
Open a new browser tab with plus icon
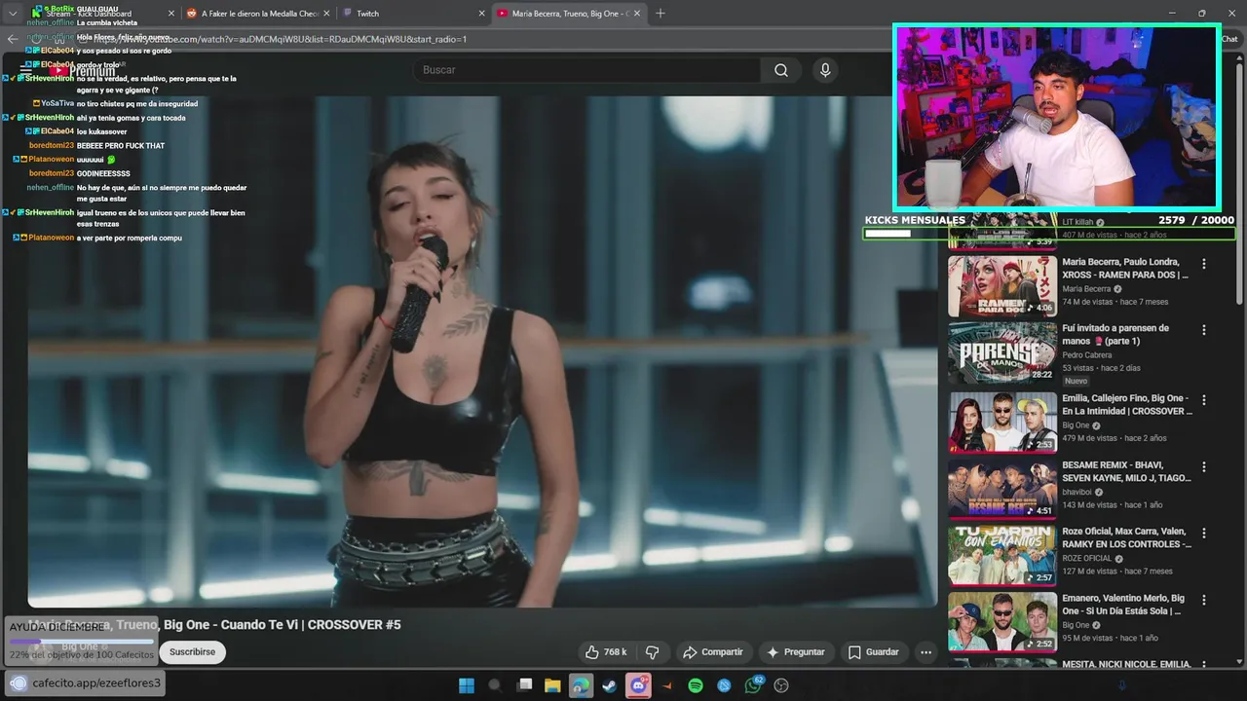click(661, 14)
